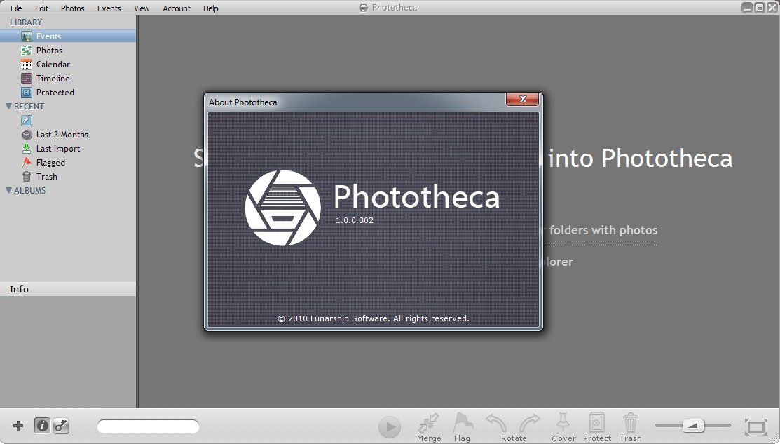Expand the ALBUMS section
The image size is (780, 444).
click(x=7, y=190)
